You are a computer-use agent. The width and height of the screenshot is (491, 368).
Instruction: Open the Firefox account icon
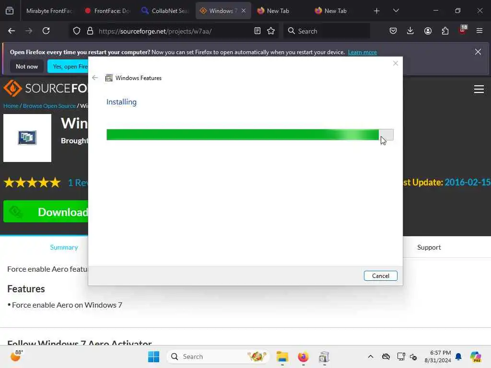click(428, 31)
